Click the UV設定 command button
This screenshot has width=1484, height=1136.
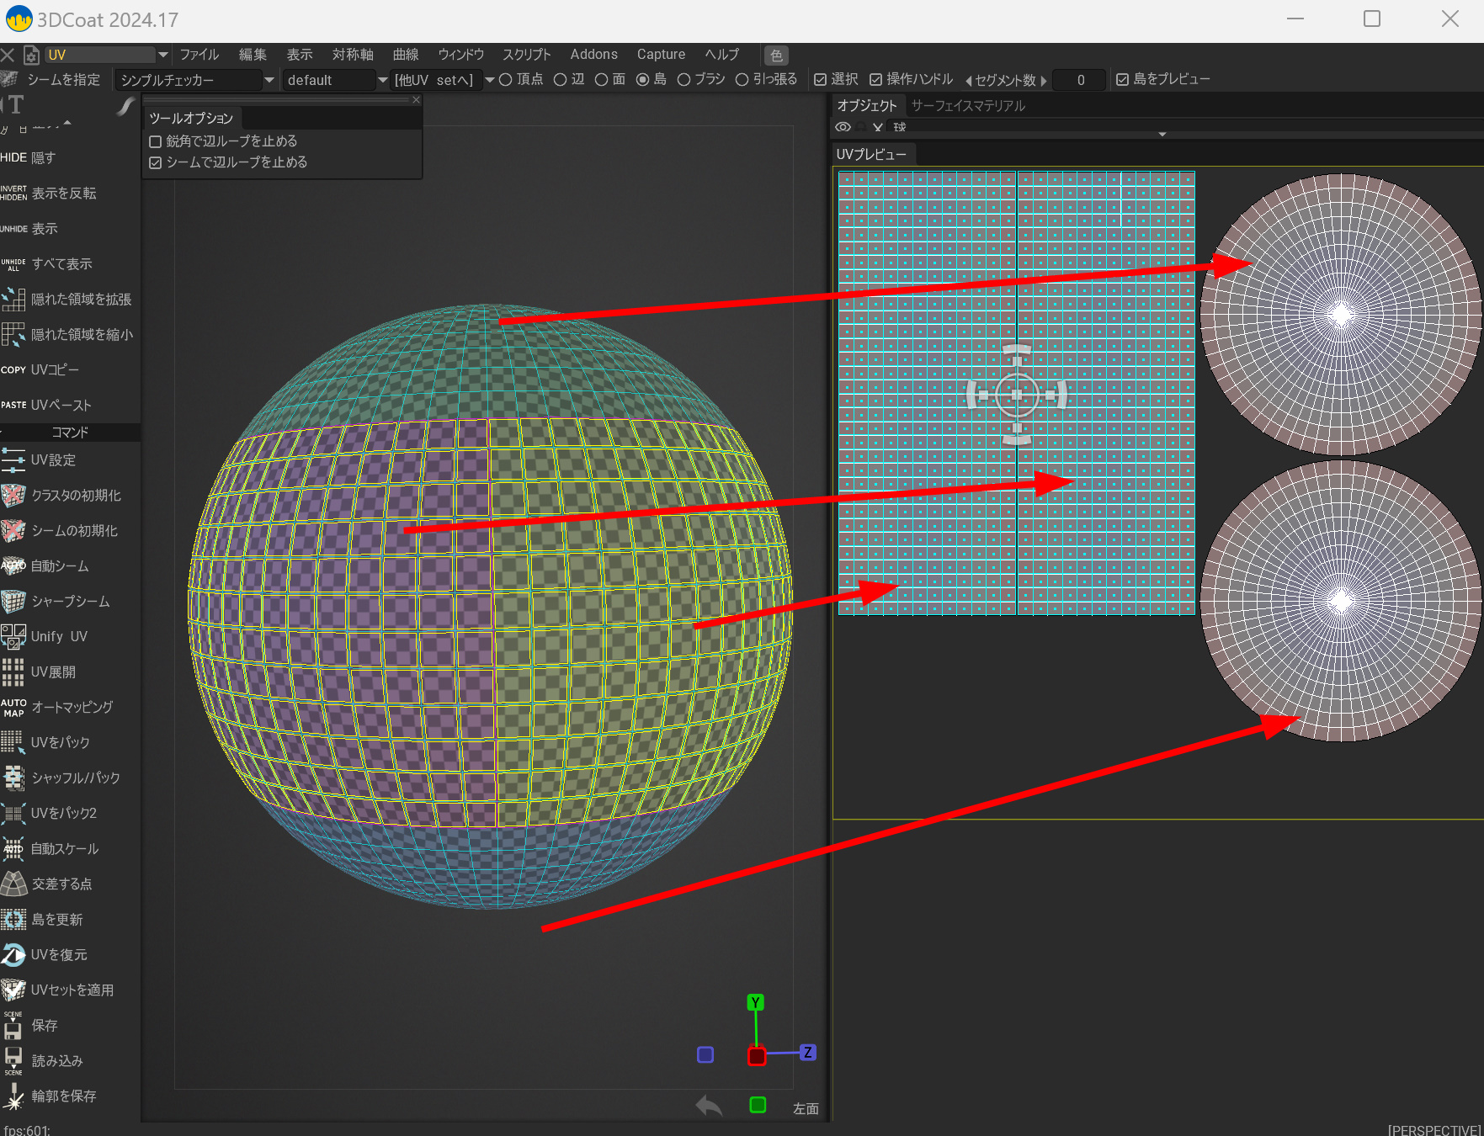point(53,460)
